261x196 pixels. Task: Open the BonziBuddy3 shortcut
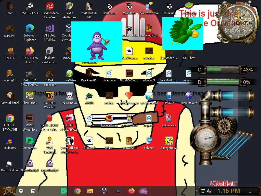pyautogui.click(x=30, y=166)
